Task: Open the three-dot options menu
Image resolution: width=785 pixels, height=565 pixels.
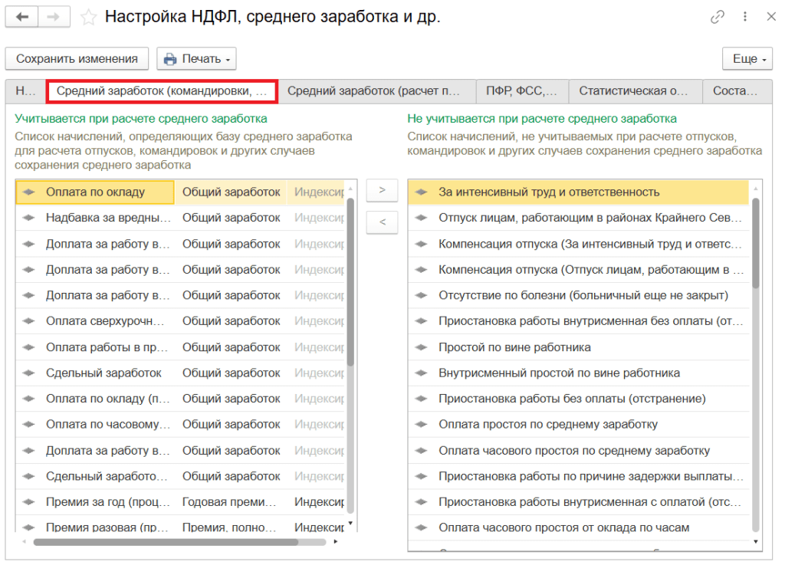Action: pyautogui.click(x=744, y=17)
